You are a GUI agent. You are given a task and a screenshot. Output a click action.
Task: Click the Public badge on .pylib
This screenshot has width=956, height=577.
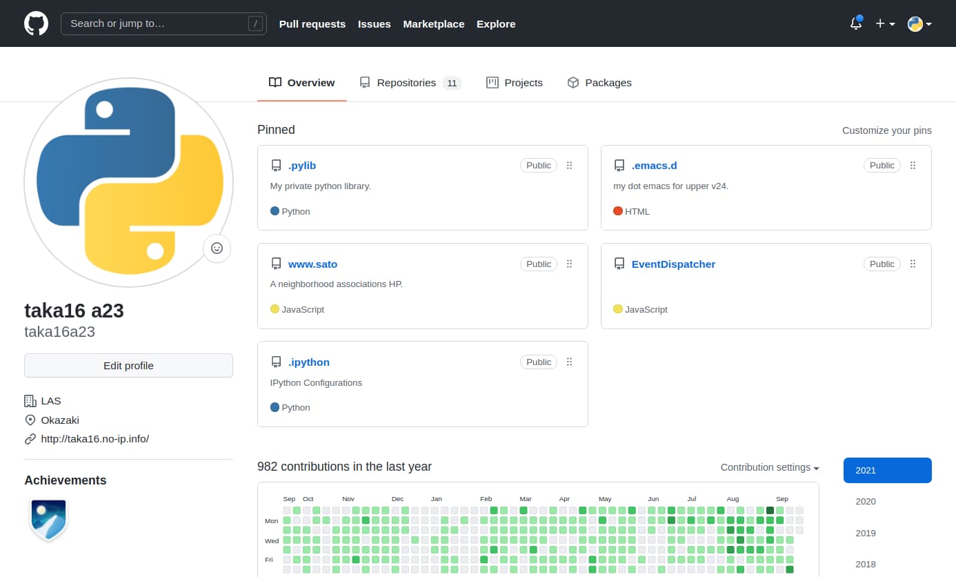coord(539,166)
